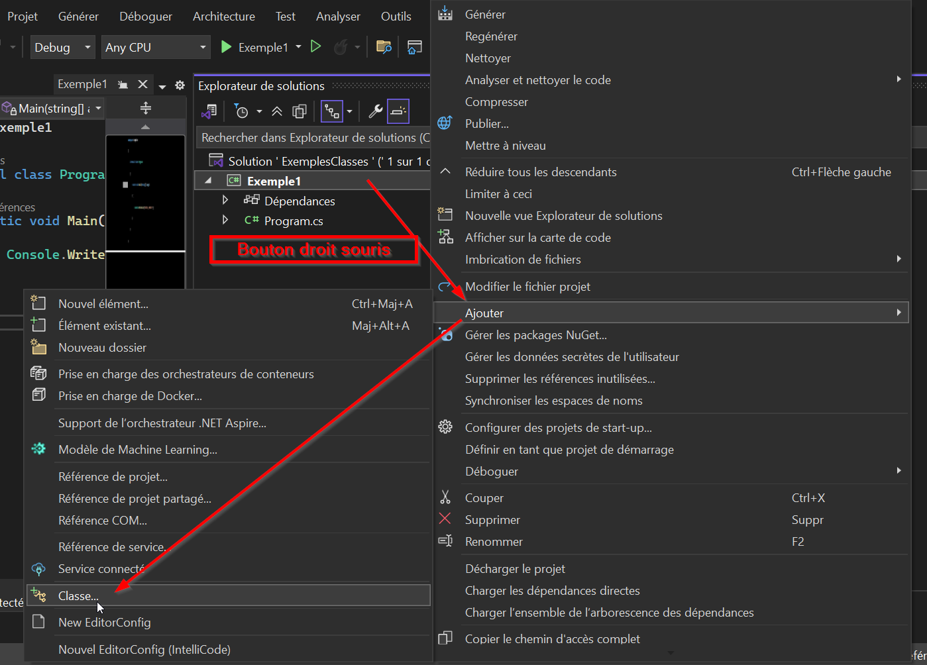Image resolution: width=927 pixels, height=665 pixels.
Task: Open editor tab settings gear icon
Action: (180, 85)
